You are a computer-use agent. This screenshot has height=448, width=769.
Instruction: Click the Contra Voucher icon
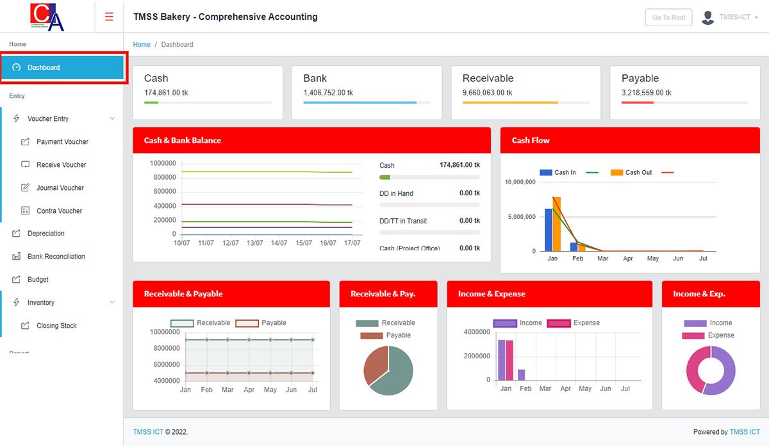click(26, 211)
